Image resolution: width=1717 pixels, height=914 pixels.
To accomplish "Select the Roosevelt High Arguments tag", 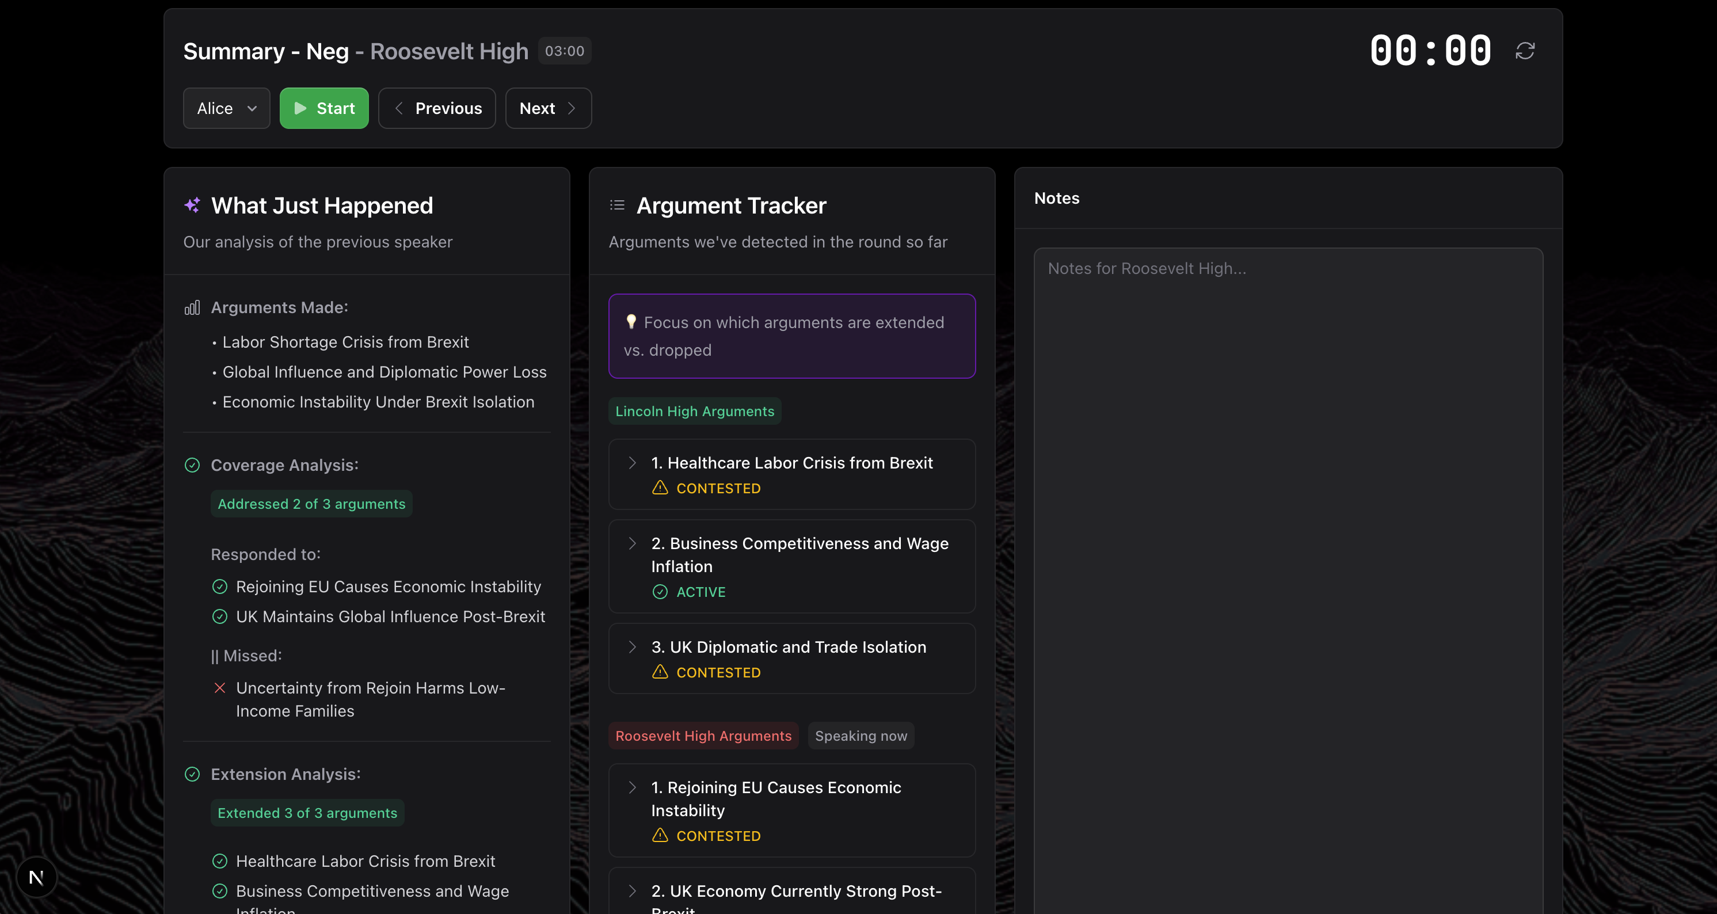I will click(703, 736).
